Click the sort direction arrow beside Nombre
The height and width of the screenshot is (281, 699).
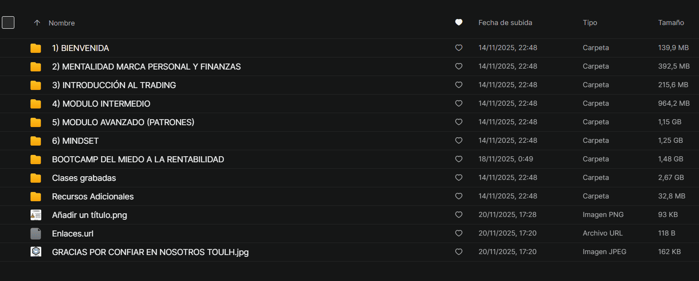point(37,23)
